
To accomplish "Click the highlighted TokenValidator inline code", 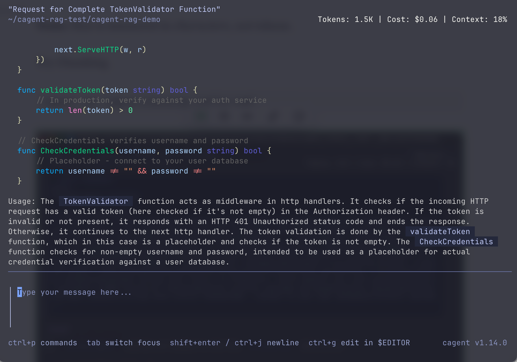I will (96, 201).
